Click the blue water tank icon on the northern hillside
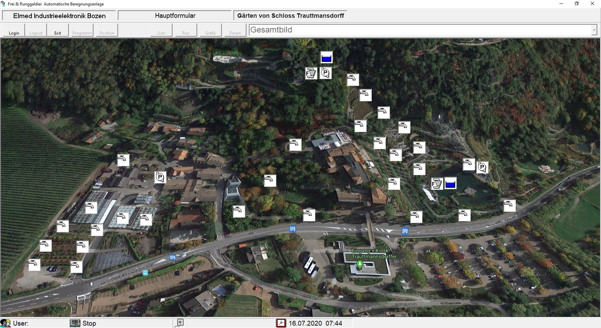 click(x=327, y=57)
